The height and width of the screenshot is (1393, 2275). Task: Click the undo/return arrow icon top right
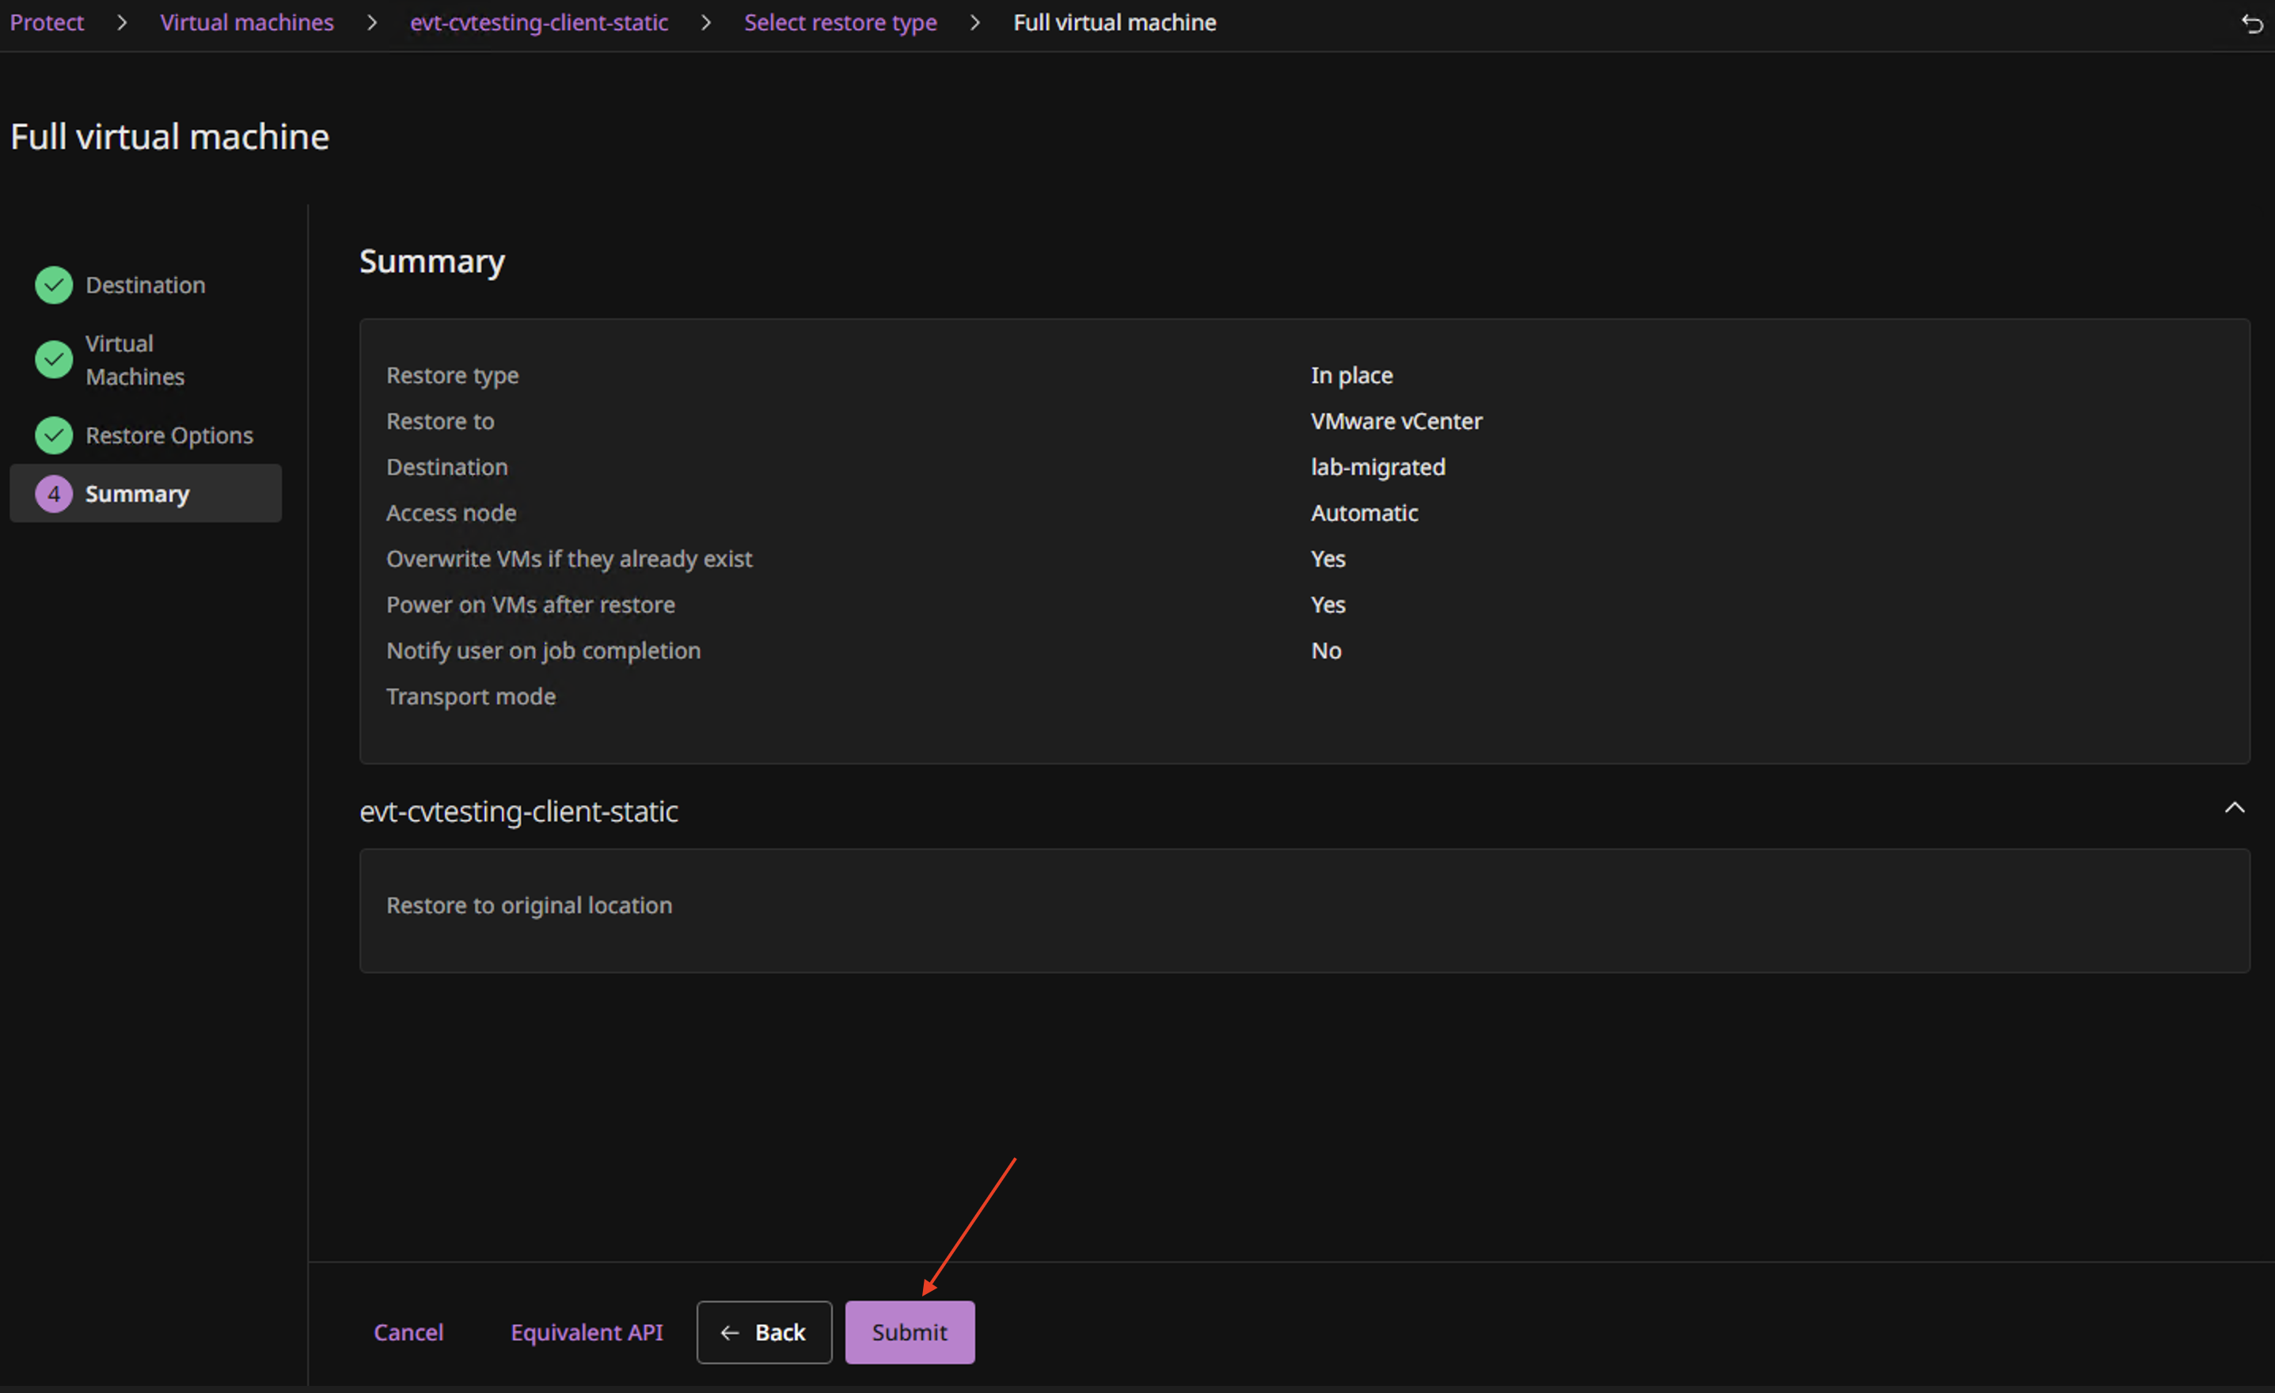click(x=2252, y=24)
